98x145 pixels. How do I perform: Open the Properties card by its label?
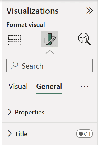[30, 112]
